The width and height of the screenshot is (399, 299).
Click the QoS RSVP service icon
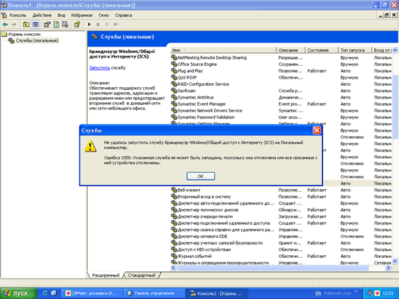tap(174, 77)
